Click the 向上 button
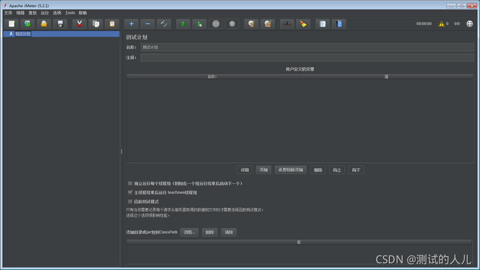The width and height of the screenshot is (480, 270). [x=337, y=170]
